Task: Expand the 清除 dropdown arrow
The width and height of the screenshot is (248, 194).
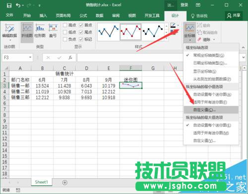Action: coord(214,40)
